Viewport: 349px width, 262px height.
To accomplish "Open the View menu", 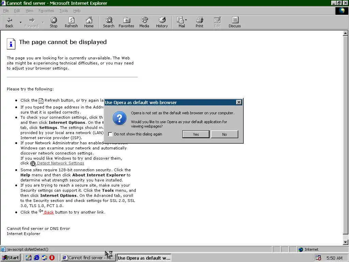I will pyautogui.click(x=29, y=11).
